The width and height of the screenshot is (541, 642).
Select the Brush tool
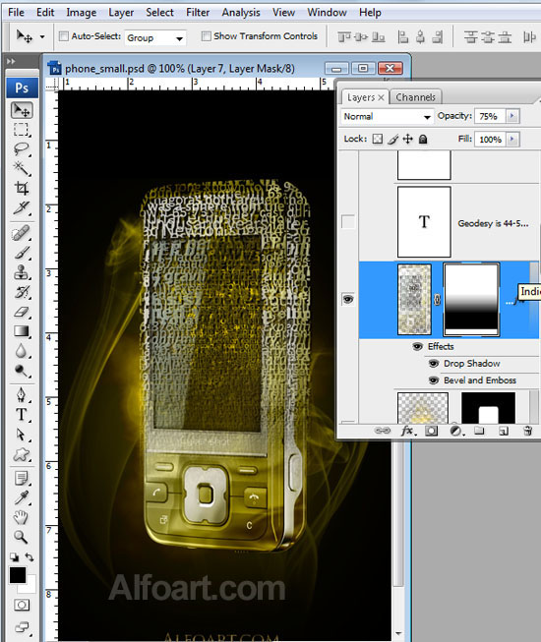pyautogui.click(x=21, y=253)
